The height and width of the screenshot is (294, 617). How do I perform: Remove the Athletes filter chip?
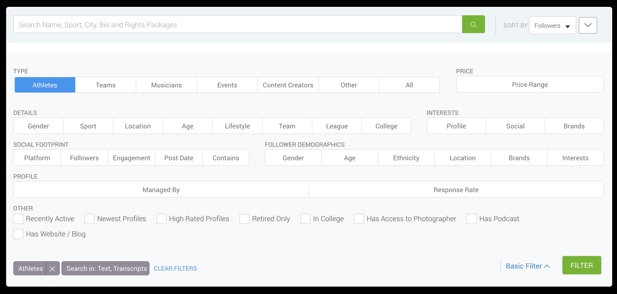[x=52, y=268]
